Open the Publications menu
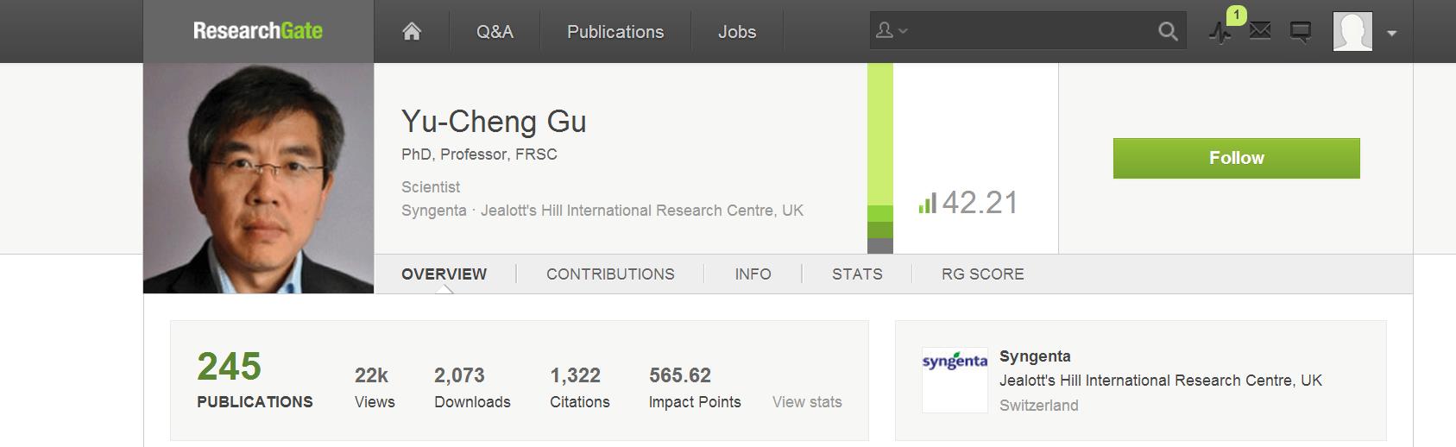 click(x=615, y=32)
